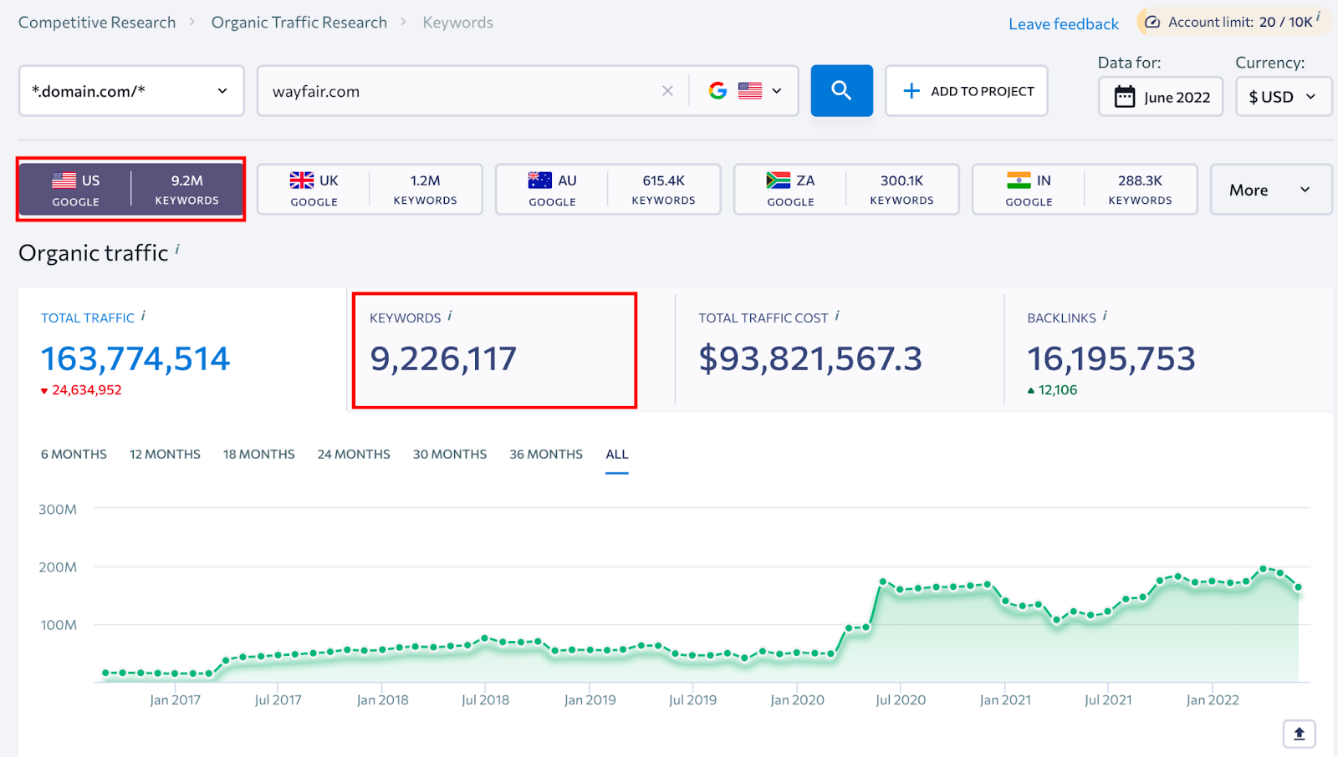The width and height of the screenshot is (1338, 757).
Task: Click the Keywords breadcrumb
Action: pyautogui.click(x=457, y=23)
